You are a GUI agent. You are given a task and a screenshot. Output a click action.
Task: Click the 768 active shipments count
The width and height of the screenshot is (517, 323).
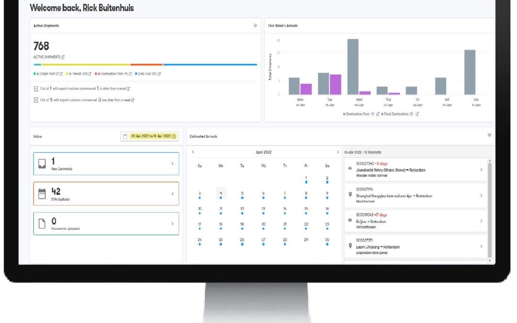41,46
